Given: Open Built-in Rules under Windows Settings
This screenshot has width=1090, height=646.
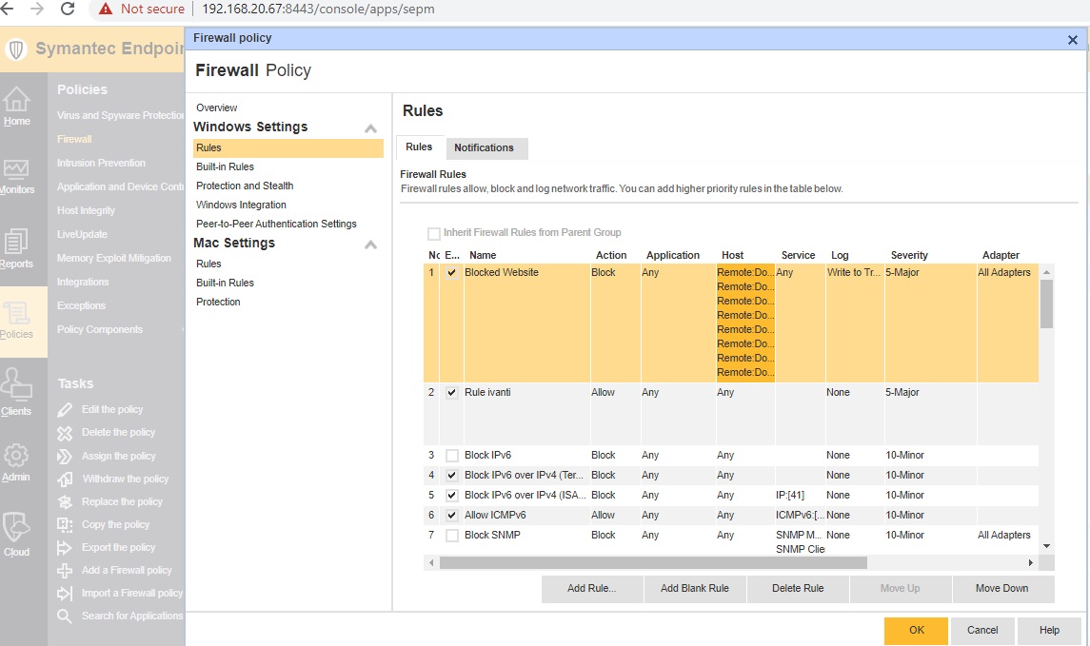Looking at the screenshot, I should [x=226, y=166].
